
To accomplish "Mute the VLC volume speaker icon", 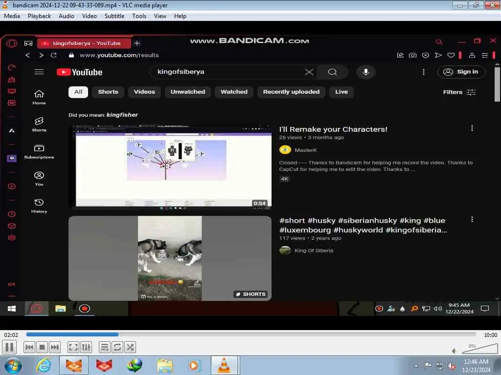I will 454,351.
